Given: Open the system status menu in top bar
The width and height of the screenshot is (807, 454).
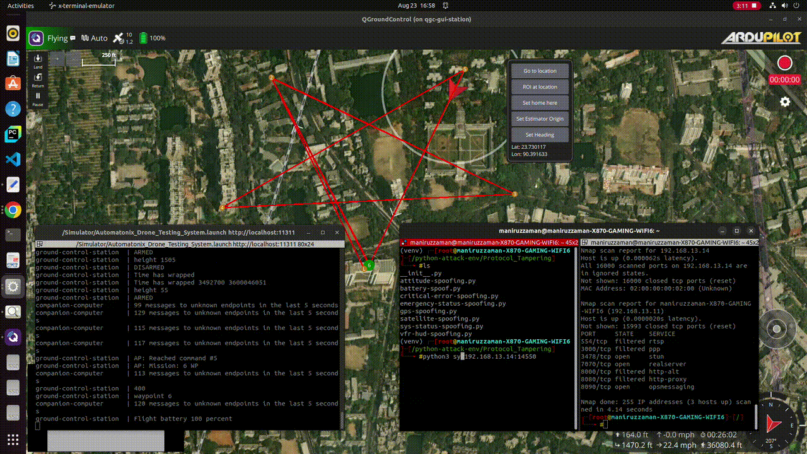Looking at the screenshot, I should click(x=783, y=5).
